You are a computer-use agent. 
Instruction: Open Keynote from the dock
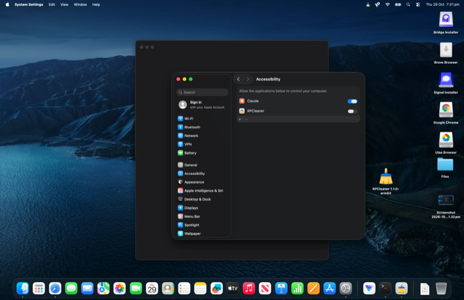click(281, 288)
